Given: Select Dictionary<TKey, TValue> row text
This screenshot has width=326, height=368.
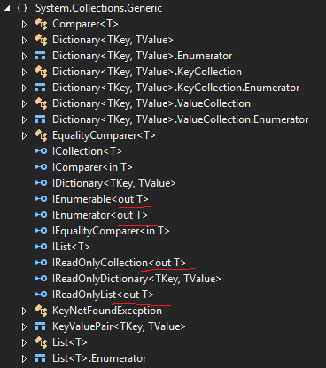Looking at the screenshot, I should (x=113, y=40).
